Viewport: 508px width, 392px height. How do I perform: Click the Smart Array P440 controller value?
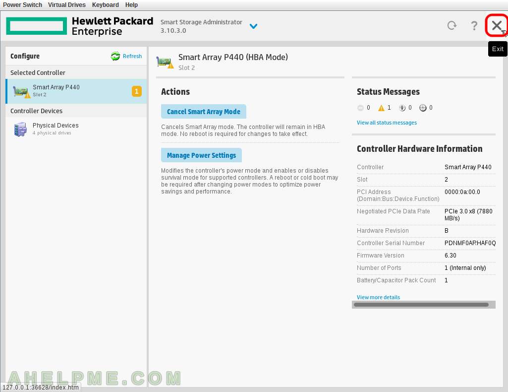tap(468, 167)
